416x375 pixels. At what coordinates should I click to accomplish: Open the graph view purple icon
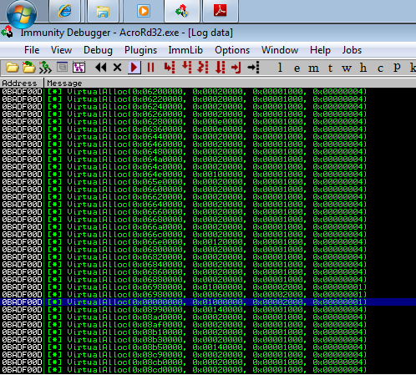coord(79,68)
